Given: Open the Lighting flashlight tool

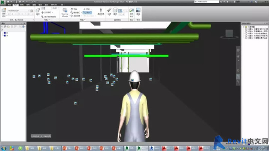Looking at the screenshot, I should (x=109, y=10).
